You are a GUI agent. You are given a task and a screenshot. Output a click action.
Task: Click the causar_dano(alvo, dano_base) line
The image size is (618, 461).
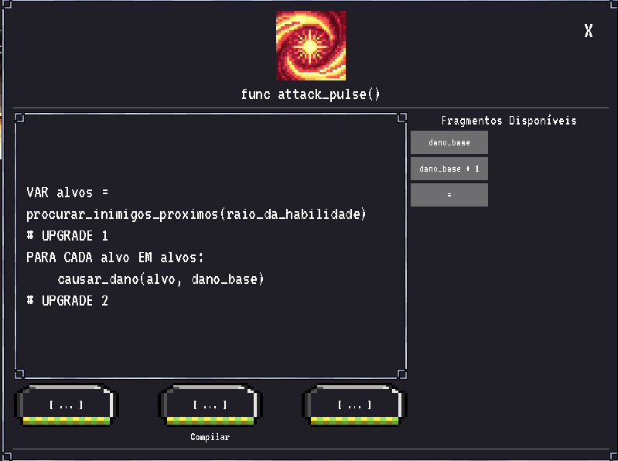pos(160,279)
